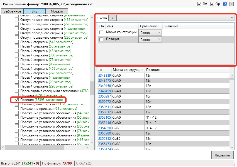The height and width of the screenshot is (167, 237).
Task: Open comparison dropdown for Марка конструкции
Action: pyautogui.click(x=150, y=33)
